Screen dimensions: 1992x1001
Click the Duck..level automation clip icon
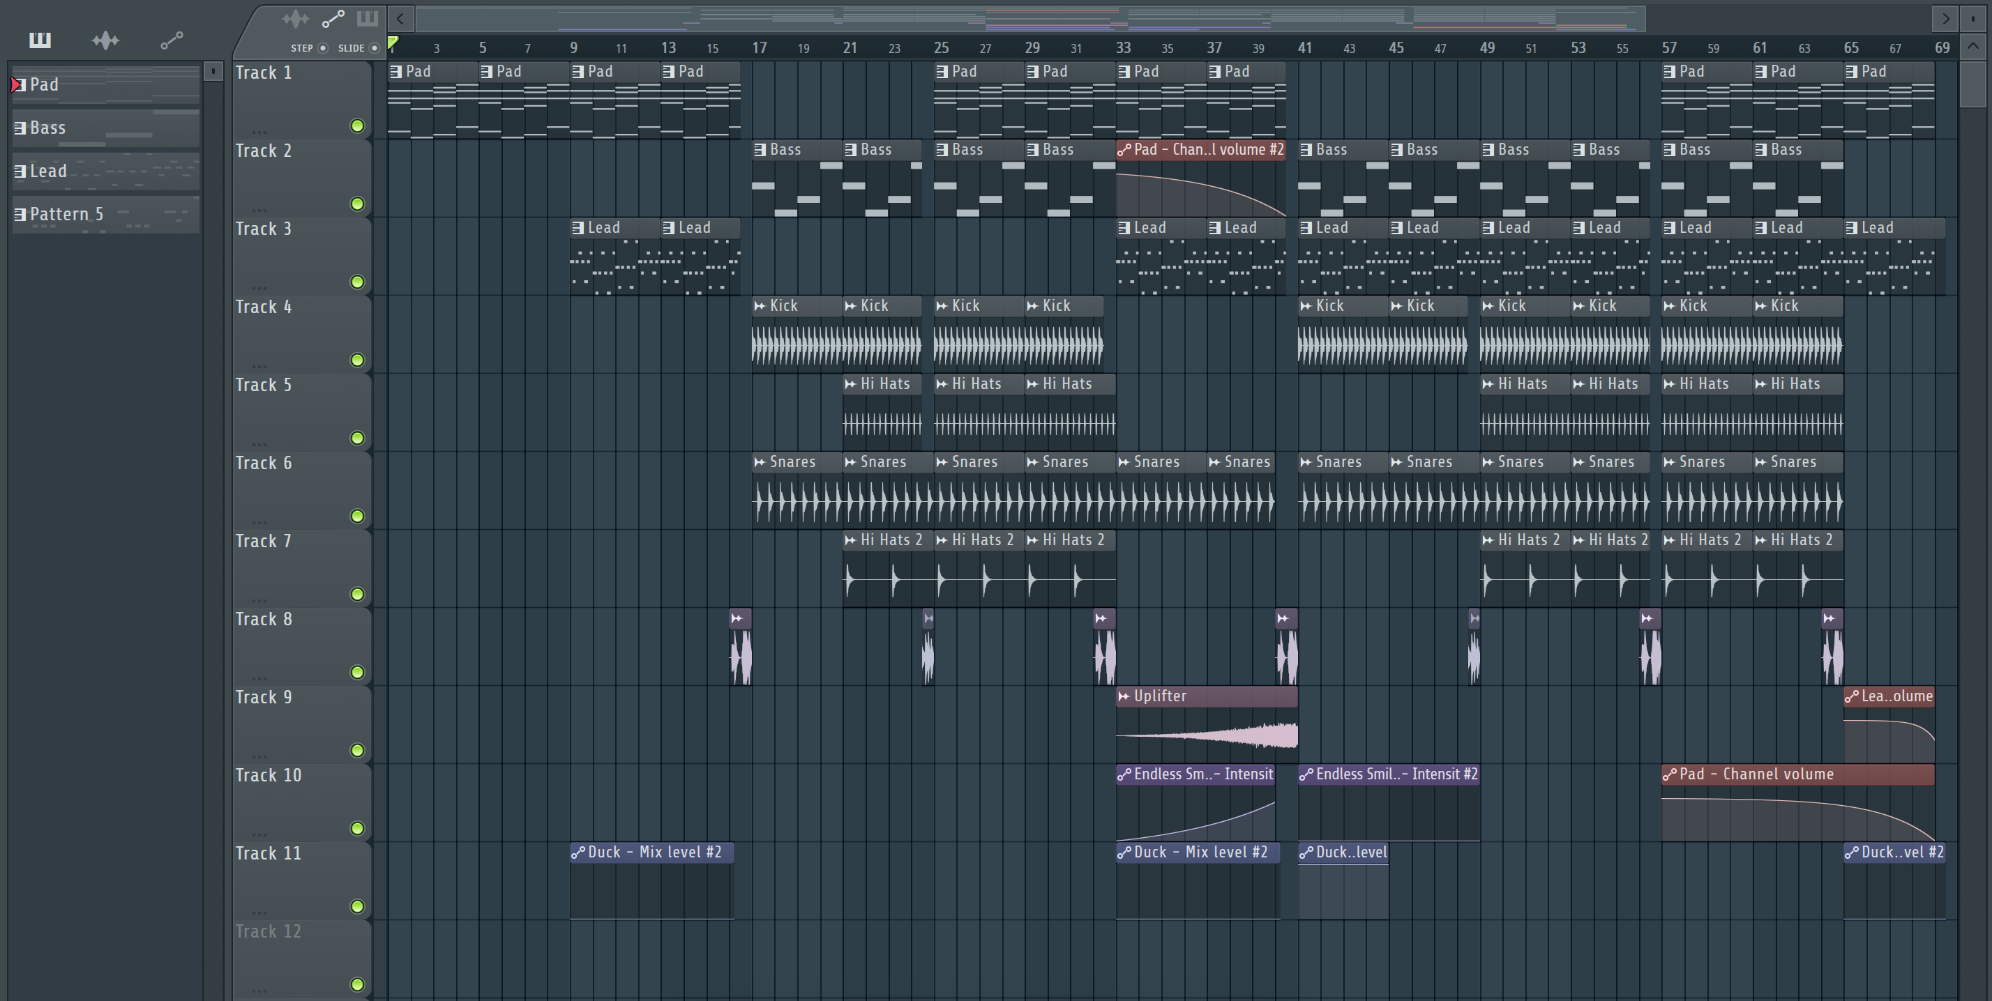1306,853
